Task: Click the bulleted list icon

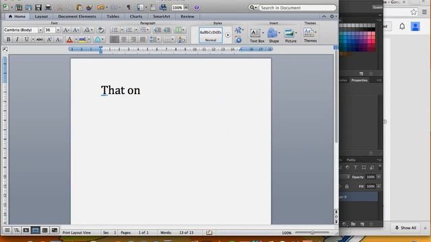Action: click(x=114, y=30)
